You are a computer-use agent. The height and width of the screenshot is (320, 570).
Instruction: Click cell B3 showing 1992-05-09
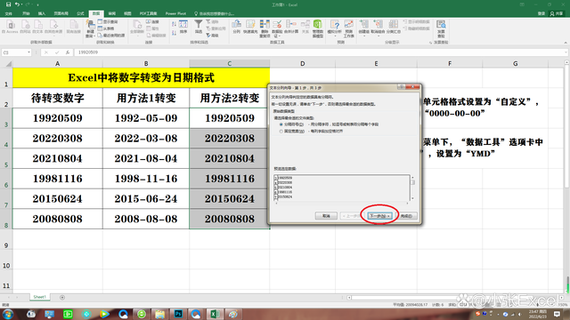tap(146, 118)
